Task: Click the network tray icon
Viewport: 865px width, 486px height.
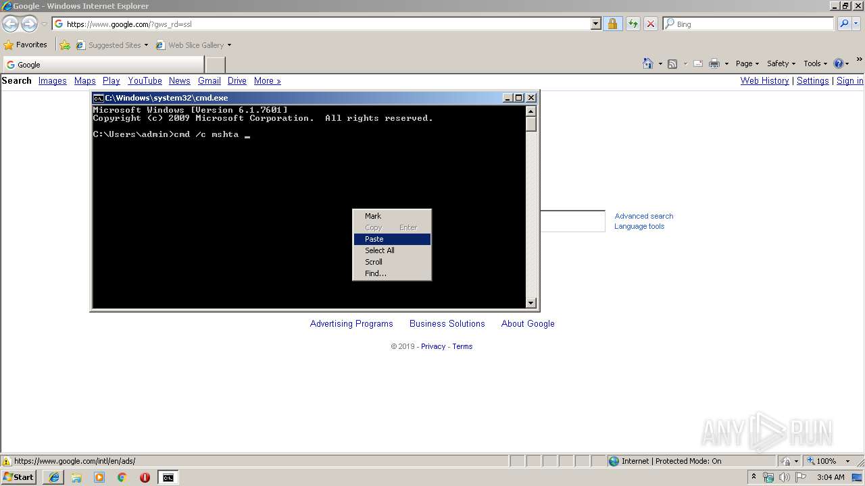Action: coord(768,477)
